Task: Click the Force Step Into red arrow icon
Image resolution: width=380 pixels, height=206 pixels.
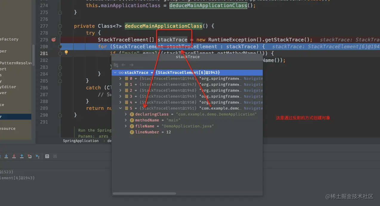Action: pos(14,156)
